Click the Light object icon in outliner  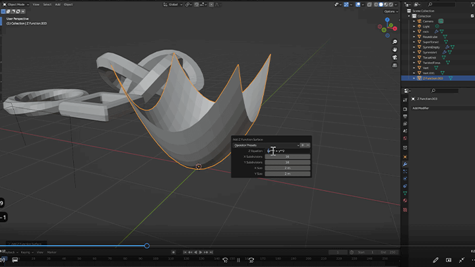coord(420,26)
